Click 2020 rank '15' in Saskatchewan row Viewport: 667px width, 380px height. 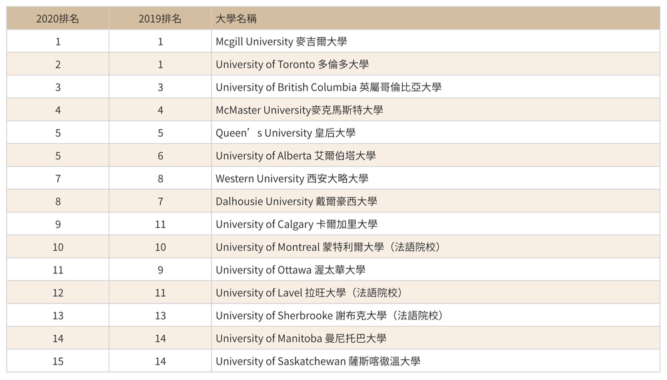[x=58, y=362]
